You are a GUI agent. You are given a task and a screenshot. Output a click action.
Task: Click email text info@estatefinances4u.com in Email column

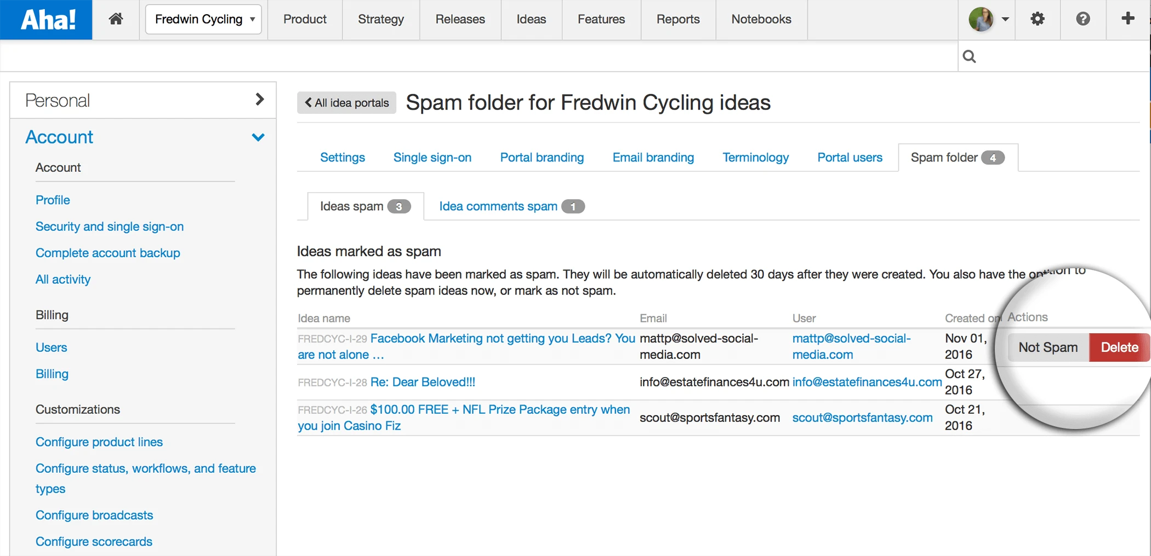tap(714, 382)
